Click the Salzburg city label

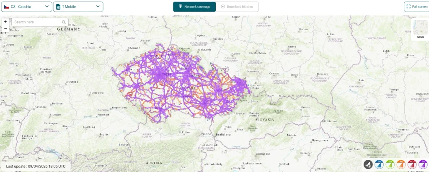(x=124, y=144)
